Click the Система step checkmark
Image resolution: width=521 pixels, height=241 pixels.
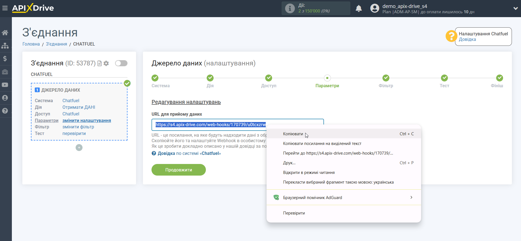(x=155, y=78)
